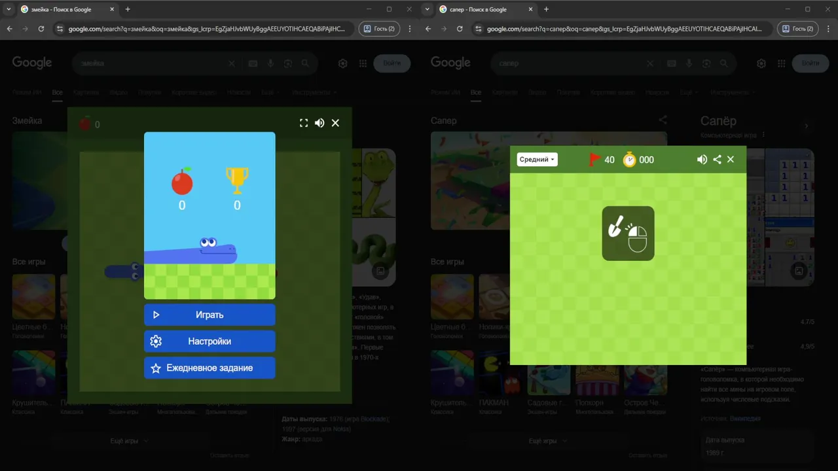Open the Средний difficulty dropdown in Minesweeper
This screenshot has width=838, height=471.
pyautogui.click(x=537, y=160)
